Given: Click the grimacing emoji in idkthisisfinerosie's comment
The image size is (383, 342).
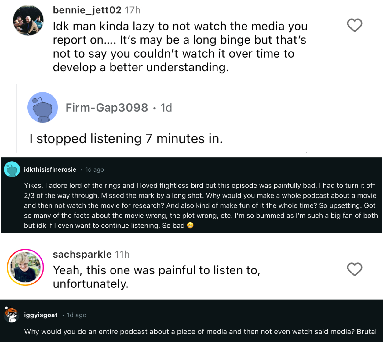Looking at the screenshot, I should click(191, 226).
